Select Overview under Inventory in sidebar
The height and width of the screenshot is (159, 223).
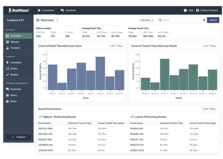tap(19, 36)
